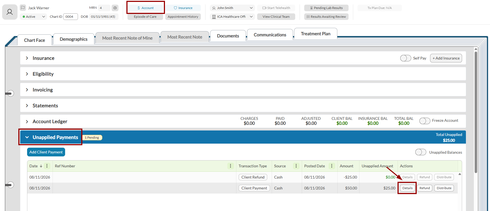Screen dimensions: 490x211
Task: Open the John Smith provider dropdown
Action: (232, 8)
